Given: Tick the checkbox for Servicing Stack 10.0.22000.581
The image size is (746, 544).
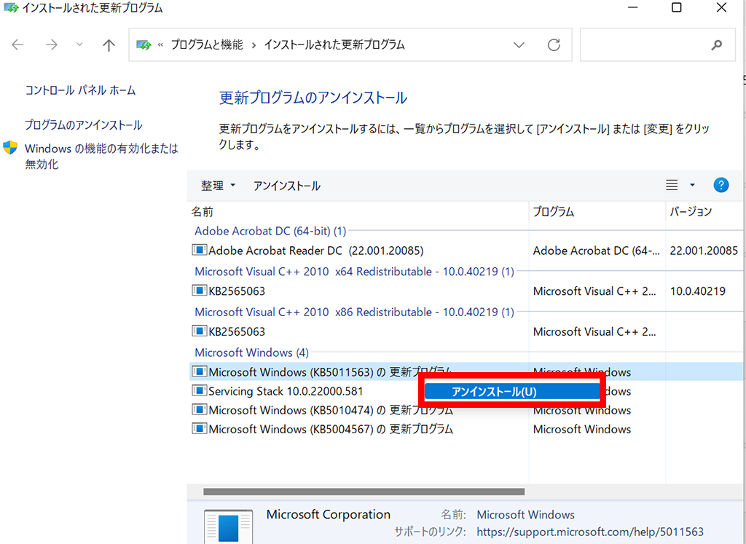Looking at the screenshot, I should click(x=199, y=391).
